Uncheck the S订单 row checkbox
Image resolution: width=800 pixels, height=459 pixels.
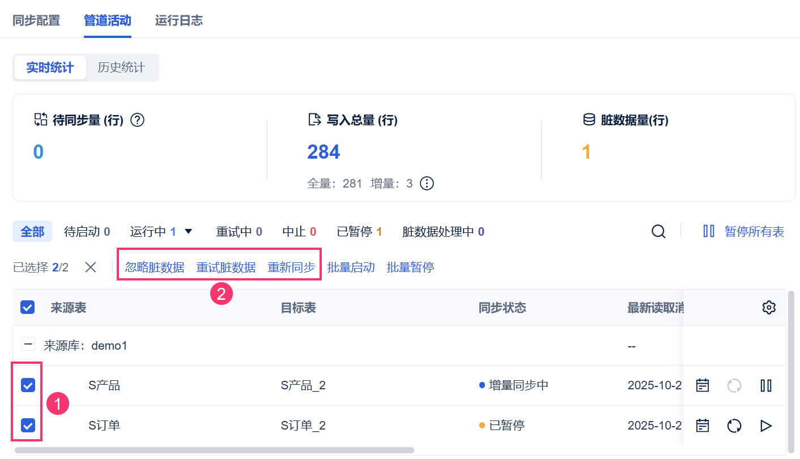(28, 426)
